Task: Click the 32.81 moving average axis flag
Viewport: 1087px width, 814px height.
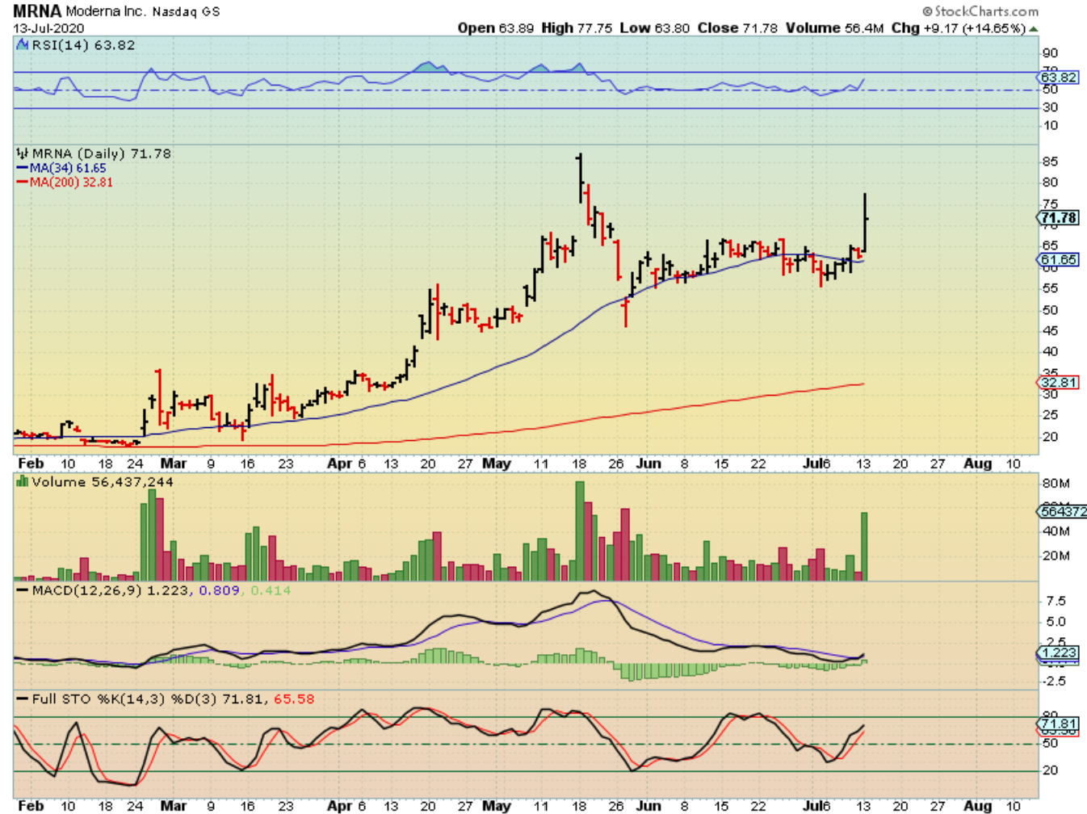Action: [1059, 383]
